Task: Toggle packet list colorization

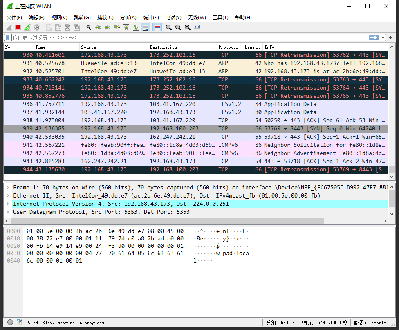Action: (x=157, y=27)
